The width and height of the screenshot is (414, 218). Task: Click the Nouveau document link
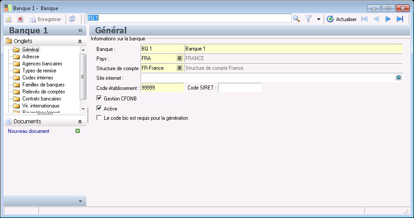(28, 131)
